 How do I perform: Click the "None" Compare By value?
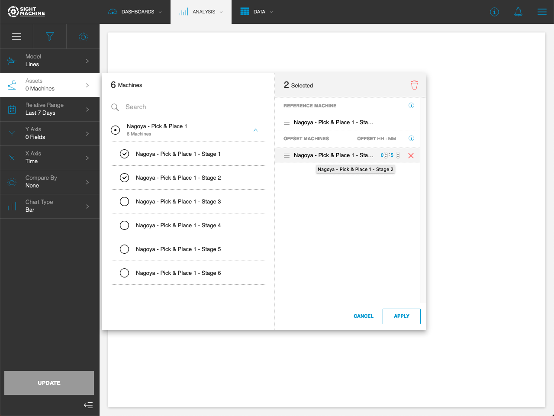point(32,186)
